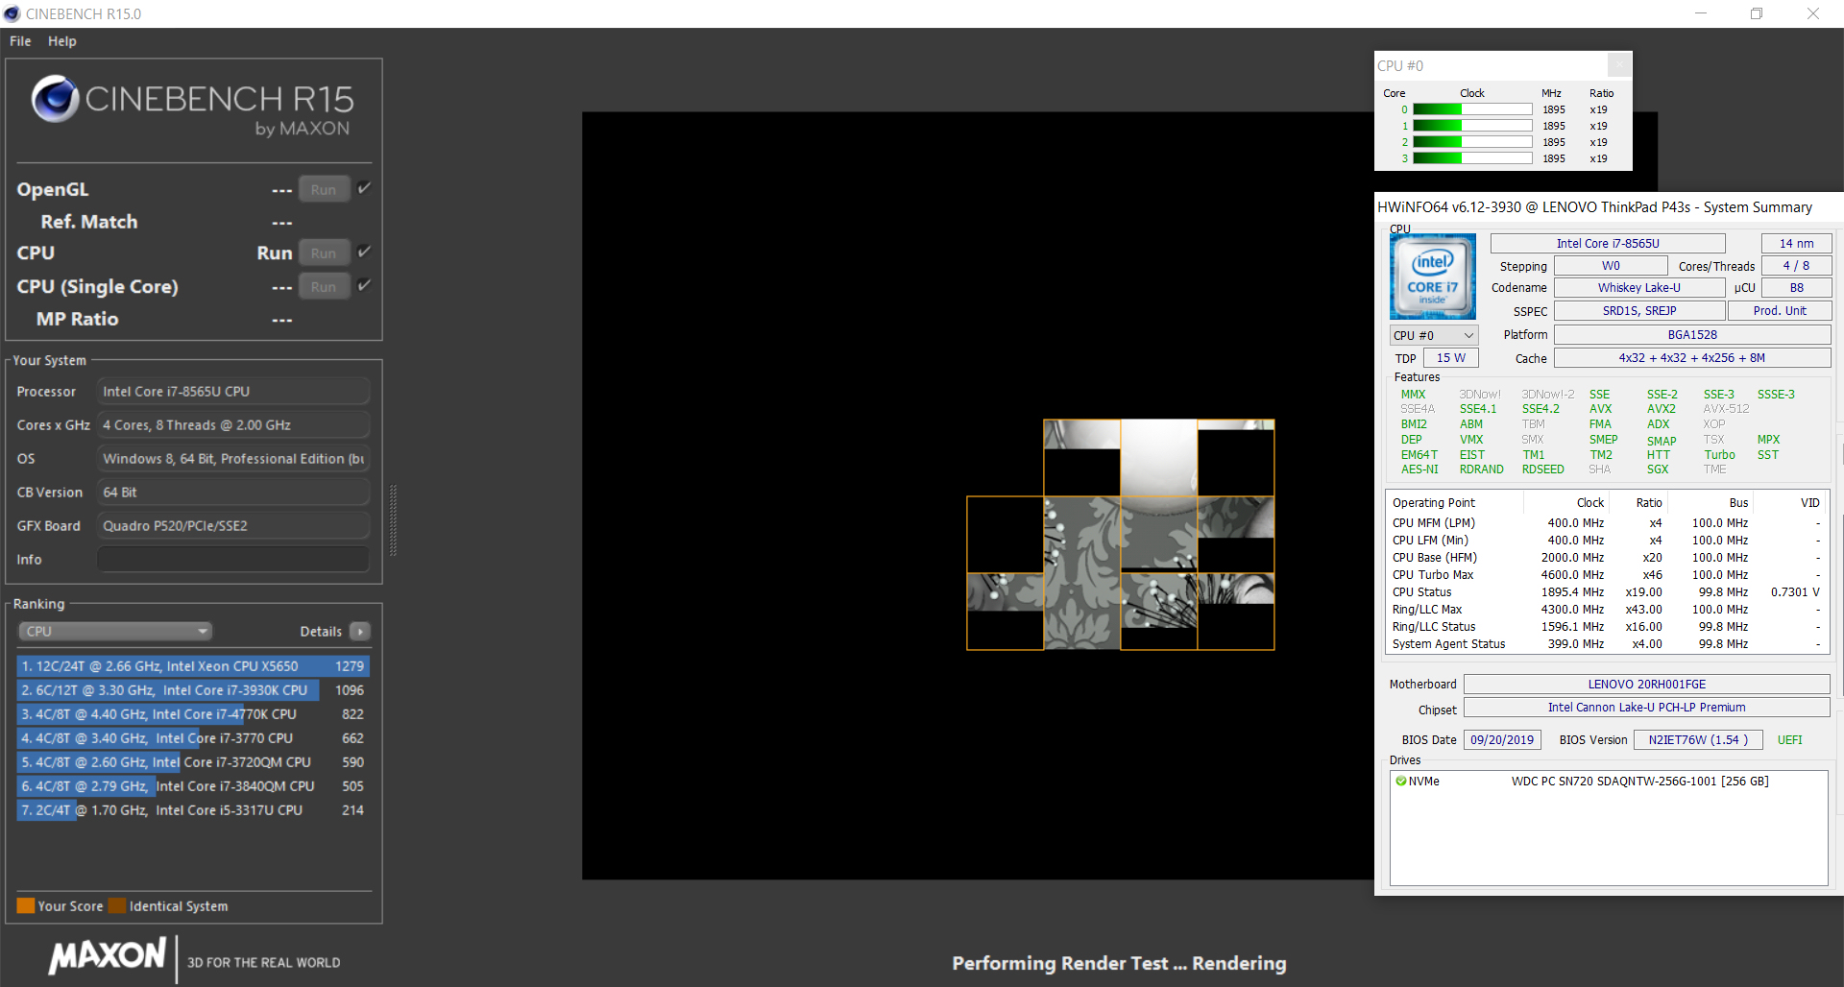Click the Prod. Unit button in HWiNFO

pos(1780,311)
